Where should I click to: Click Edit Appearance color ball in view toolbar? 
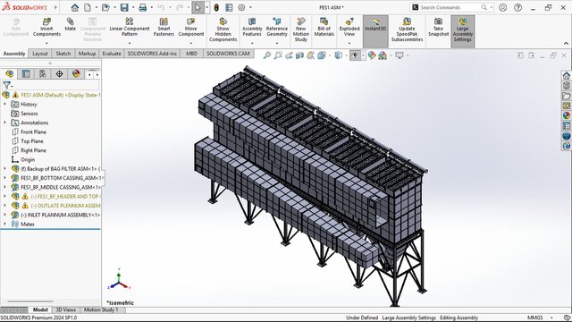pos(372,55)
